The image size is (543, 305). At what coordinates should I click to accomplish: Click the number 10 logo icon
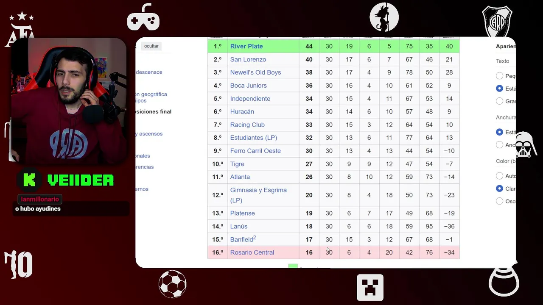pyautogui.click(x=19, y=264)
